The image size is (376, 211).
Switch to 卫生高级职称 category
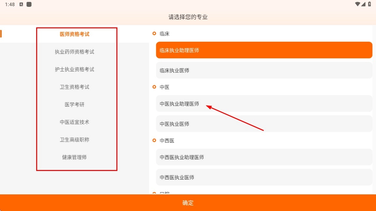[x=74, y=140]
